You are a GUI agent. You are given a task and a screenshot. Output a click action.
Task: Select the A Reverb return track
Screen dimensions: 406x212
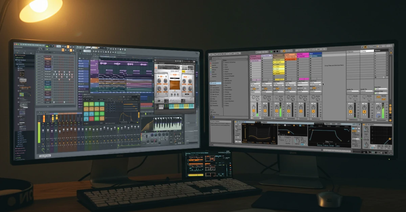coord(353,52)
